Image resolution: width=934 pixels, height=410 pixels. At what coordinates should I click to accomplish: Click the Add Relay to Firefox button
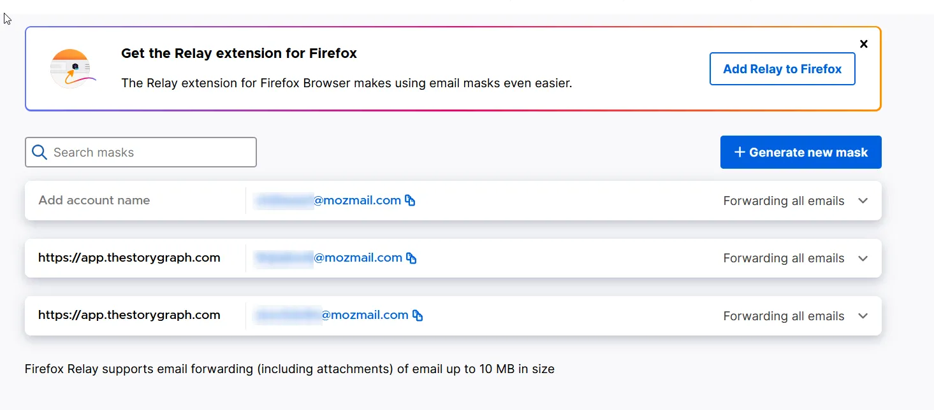coord(782,69)
